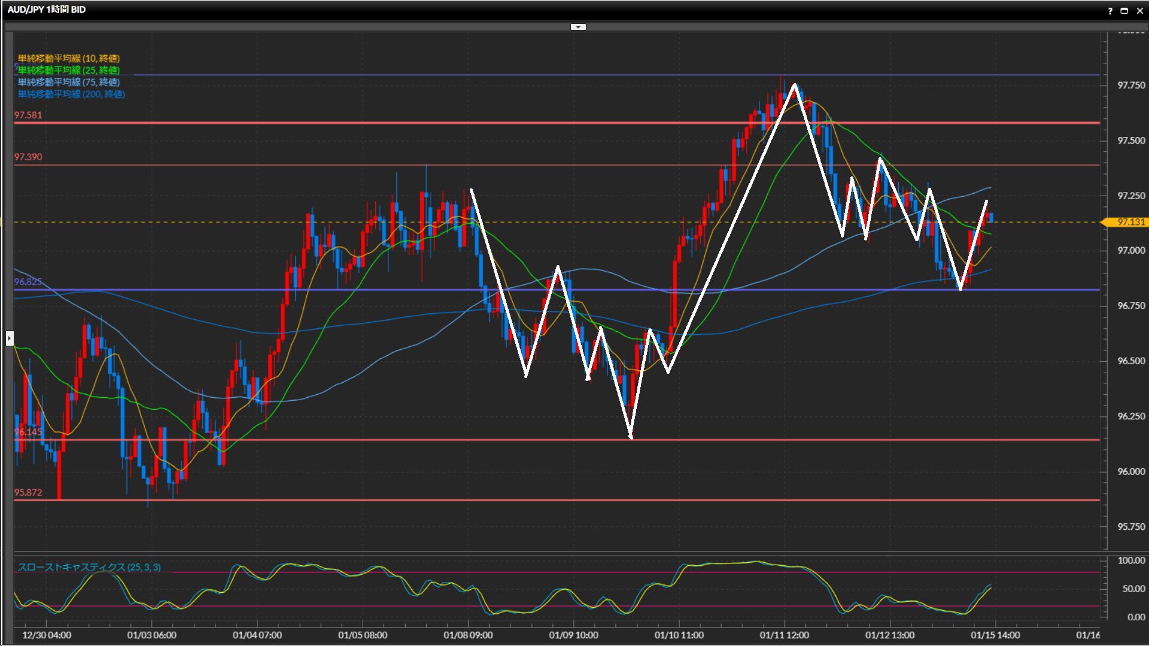Maximize the AUD/JPY chart window

pos(1124,11)
